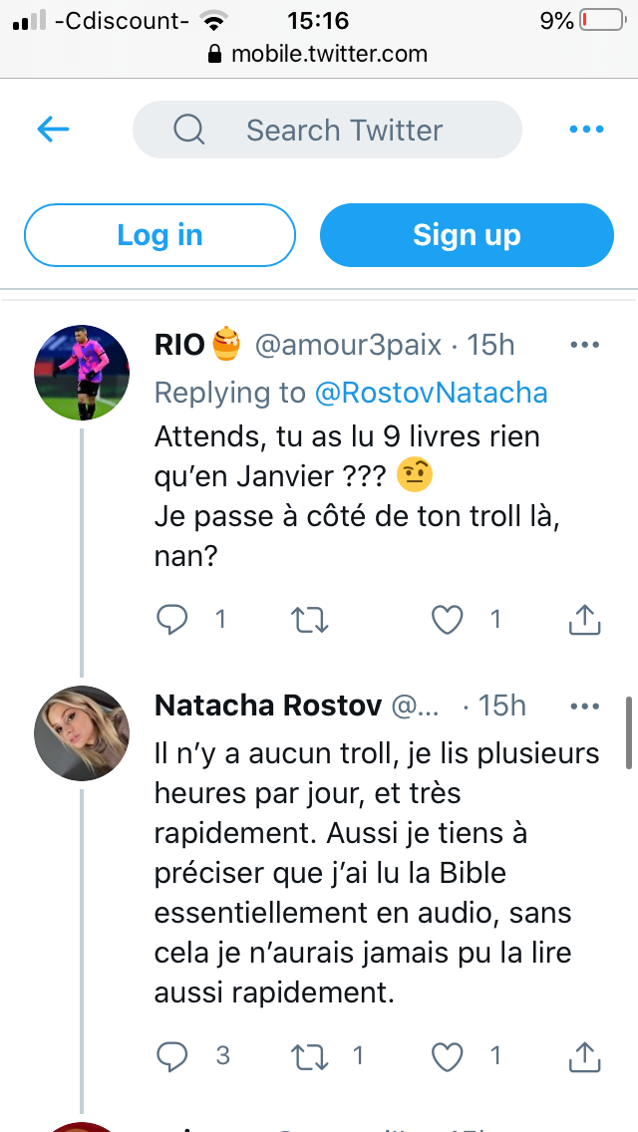Image resolution: width=638 pixels, height=1132 pixels.
Task: Retweet RIO's tweet
Action: click(309, 620)
